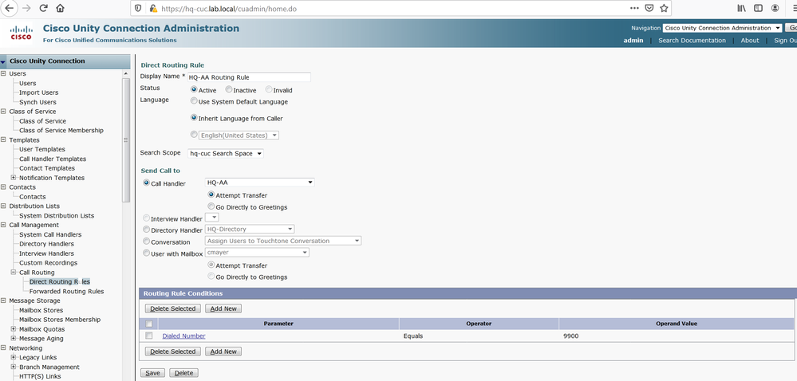
Task: Bookmark this page with the star icon
Action: (x=664, y=8)
